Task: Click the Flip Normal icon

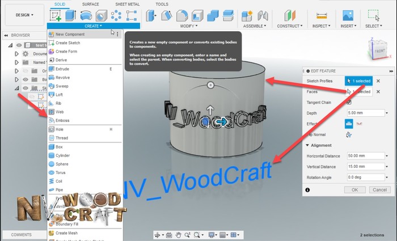Action: click(x=349, y=134)
